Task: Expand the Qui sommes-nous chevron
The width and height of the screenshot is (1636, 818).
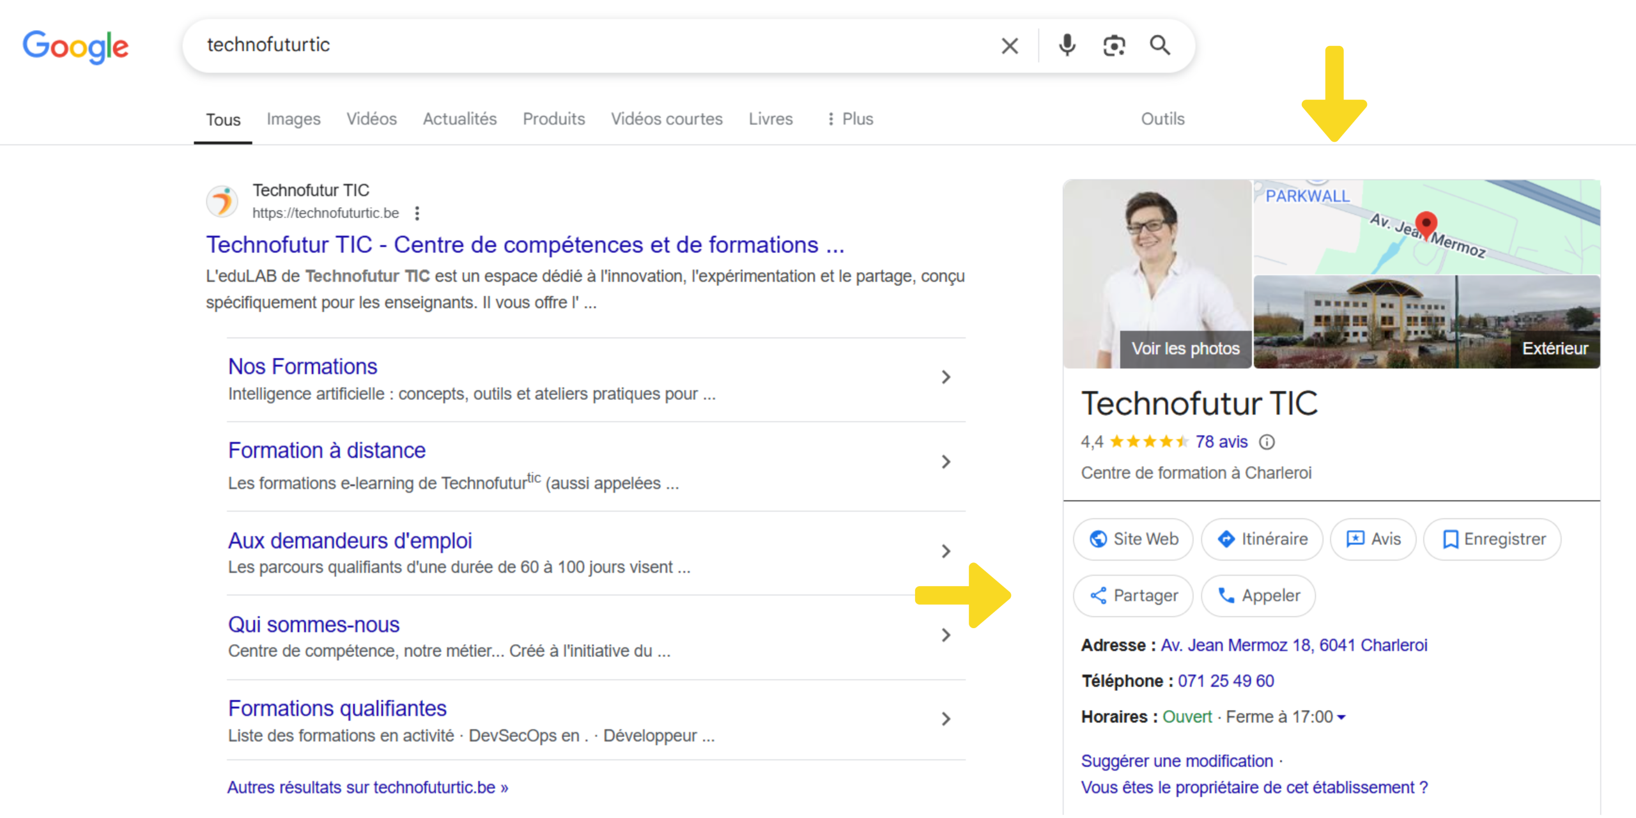Action: (946, 635)
